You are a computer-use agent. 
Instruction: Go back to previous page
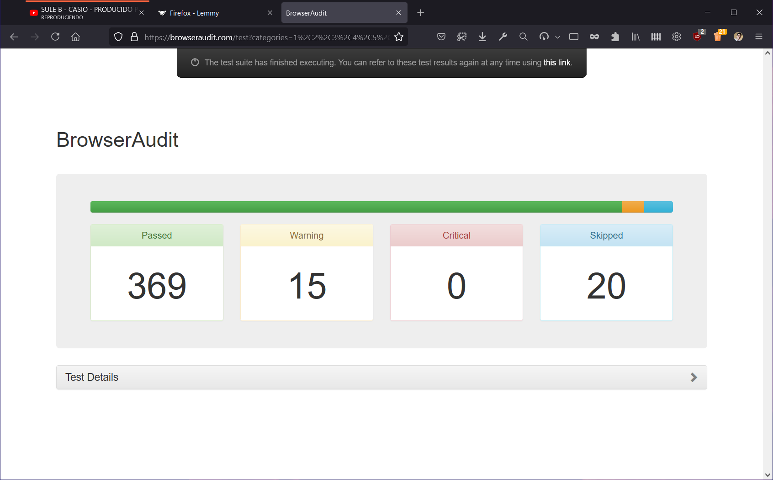(14, 37)
